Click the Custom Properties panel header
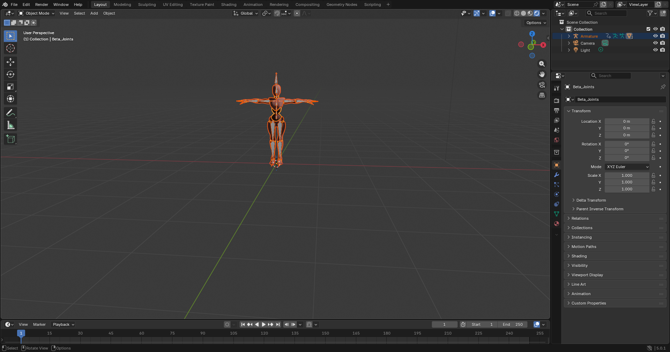The height and width of the screenshot is (352, 670). click(615, 303)
